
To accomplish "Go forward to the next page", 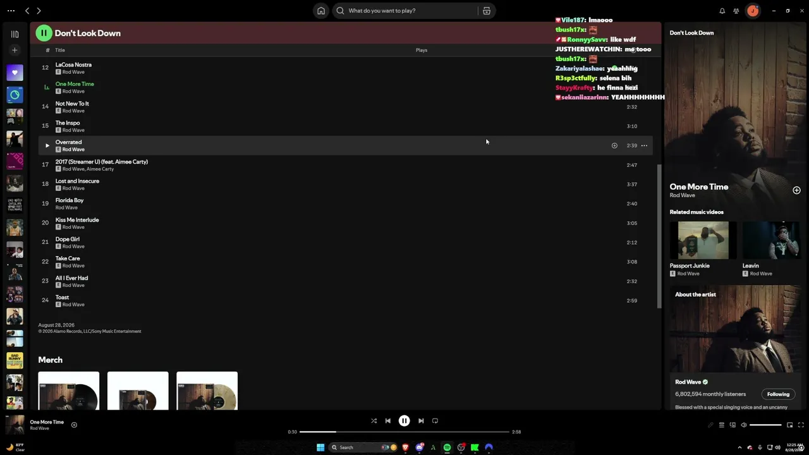I will click(x=39, y=11).
